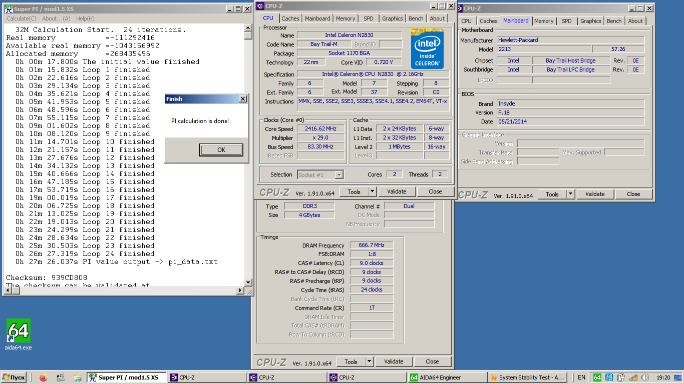Click the Core Speed value 2416.62 MHz
This screenshot has height=384, width=684.
click(321, 128)
